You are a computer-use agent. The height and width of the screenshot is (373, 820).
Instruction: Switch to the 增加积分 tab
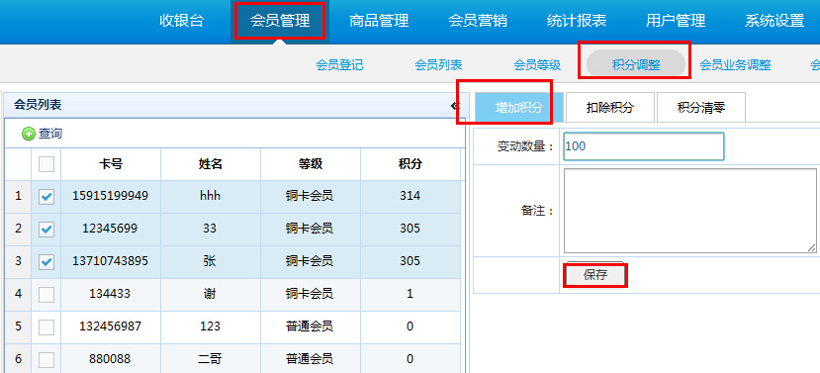tap(519, 107)
